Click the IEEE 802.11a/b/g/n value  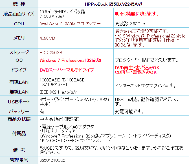59,92
